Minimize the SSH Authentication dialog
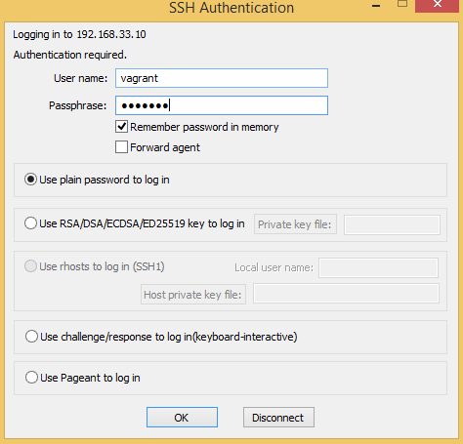The image size is (463, 444). point(376,6)
